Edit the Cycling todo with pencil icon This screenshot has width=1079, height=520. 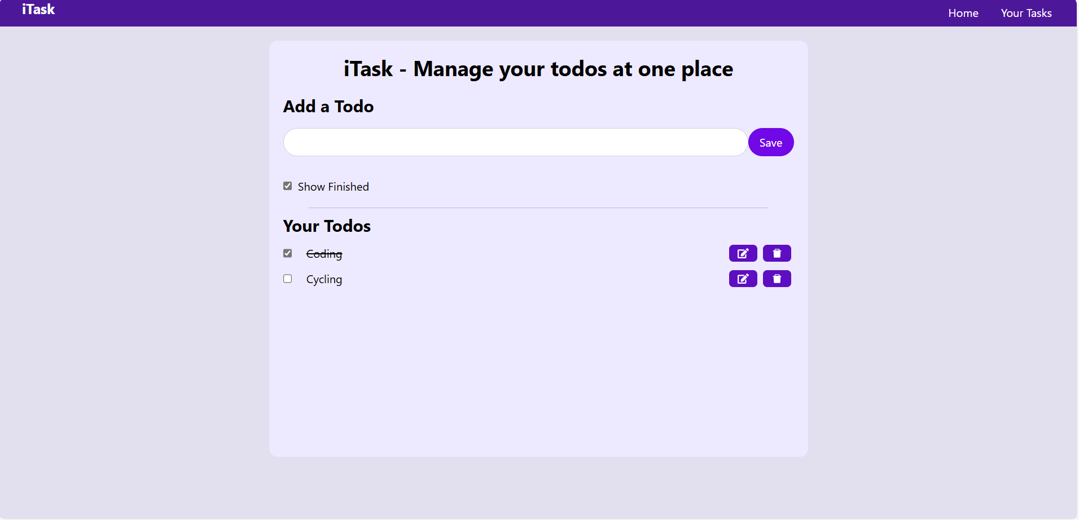[743, 279]
